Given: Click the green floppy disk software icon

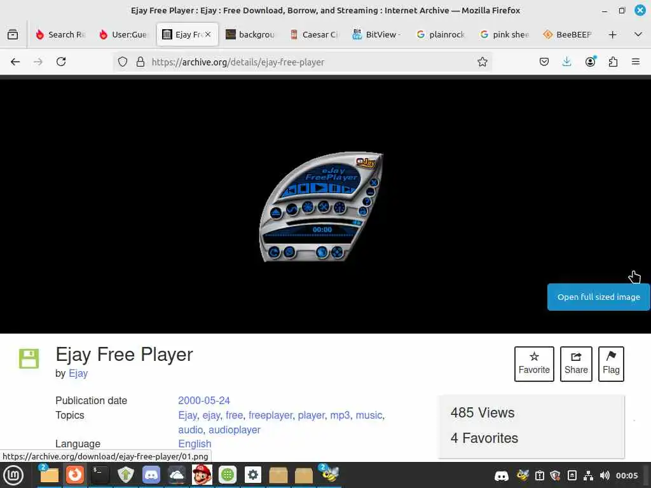Looking at the screenshot, I should (x=29, y=358).
